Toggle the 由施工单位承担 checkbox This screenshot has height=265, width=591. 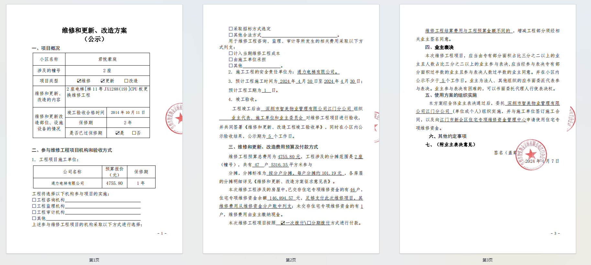coord(231,60)
